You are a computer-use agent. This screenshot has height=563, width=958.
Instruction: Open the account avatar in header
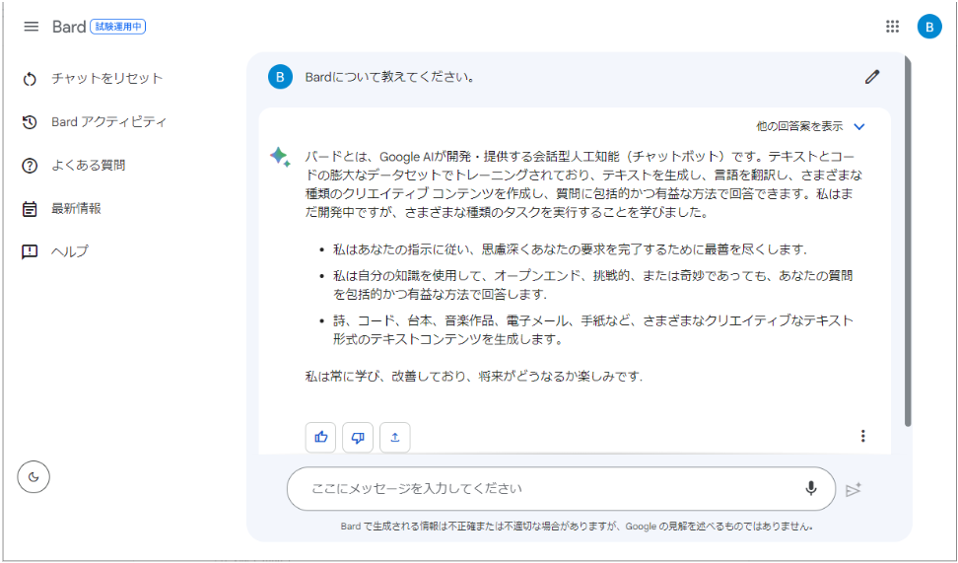(929, 27)
